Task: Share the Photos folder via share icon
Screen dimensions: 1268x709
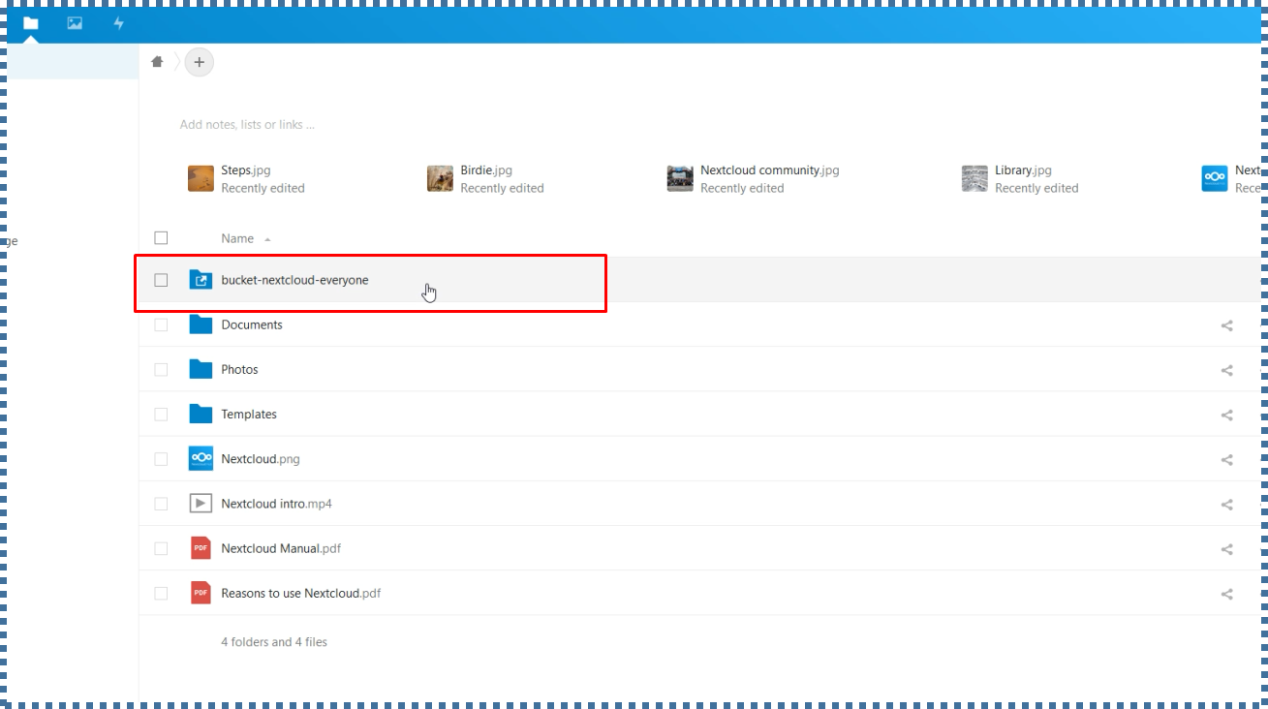Action: 1226,370
